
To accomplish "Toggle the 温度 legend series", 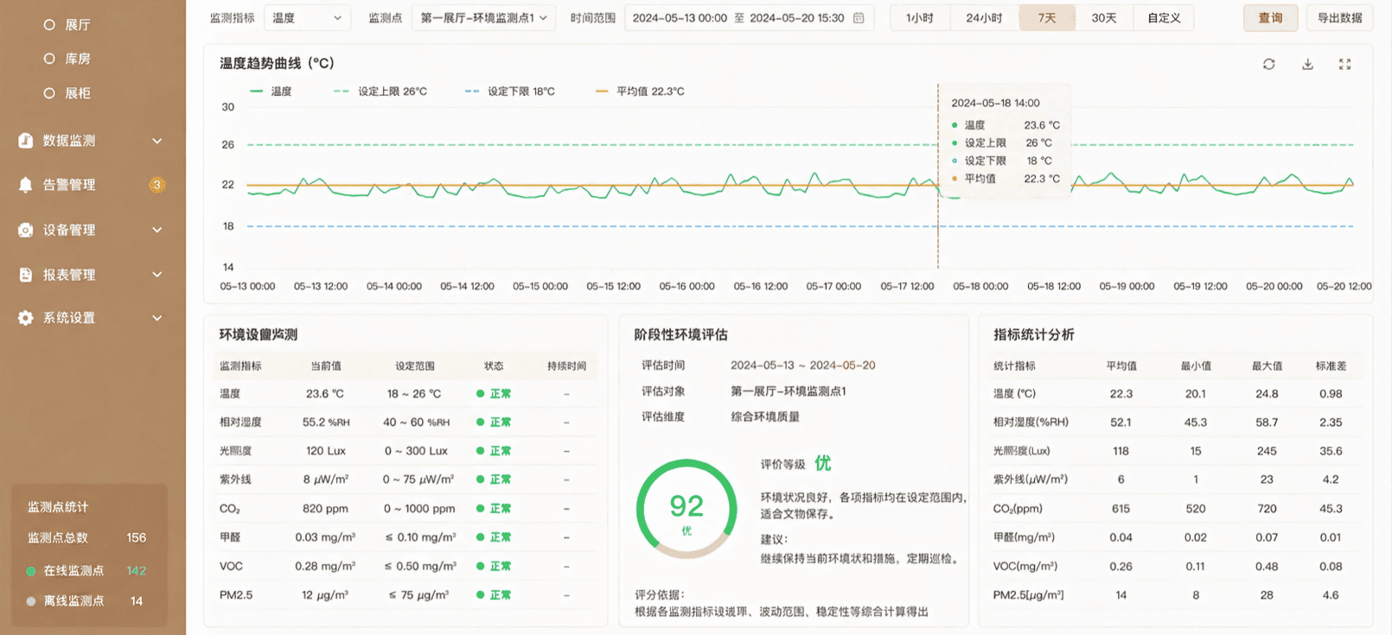I will [271, 92].
